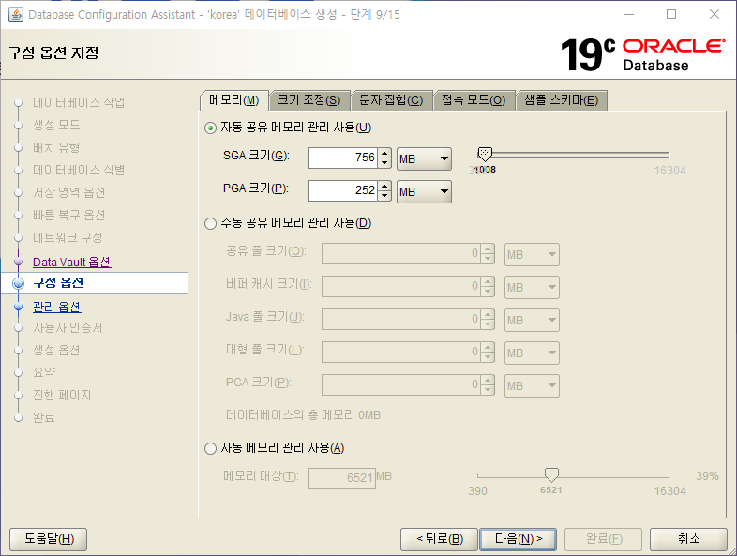Select 수동 공유 메모리 관리 사용 radio button
Screen dimensions: 737x556
(x=210, y=223)
